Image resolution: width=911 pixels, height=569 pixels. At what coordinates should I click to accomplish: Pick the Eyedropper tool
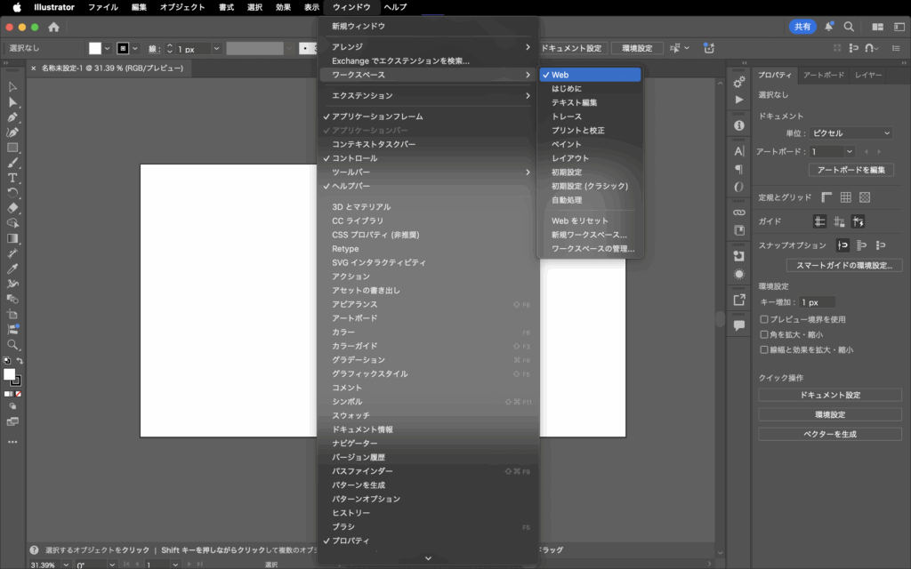tap(12, 268)
